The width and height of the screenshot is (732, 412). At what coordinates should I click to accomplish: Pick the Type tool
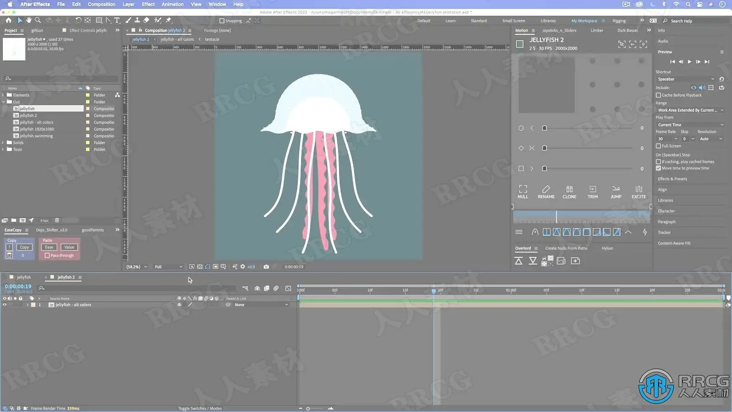point(117,20)
